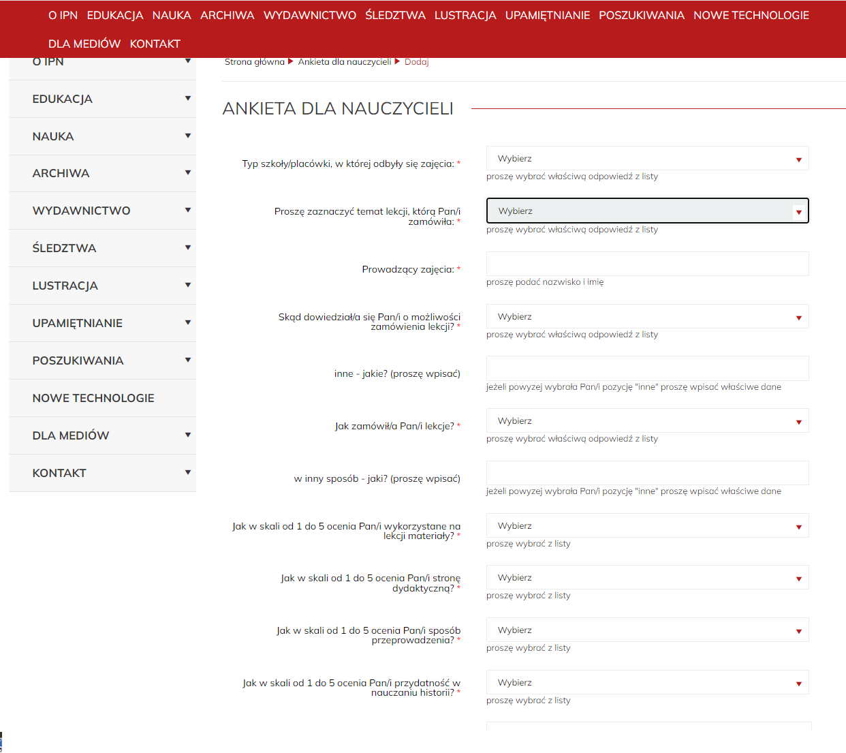This screenshot has height=753, width=846.
Task: Click the 'Ankieta dla nauczycieli' breadcrumb link
Action: pos(345,62)
